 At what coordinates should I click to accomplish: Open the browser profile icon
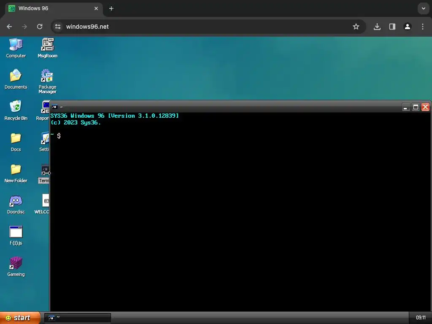tap(408, 27)
